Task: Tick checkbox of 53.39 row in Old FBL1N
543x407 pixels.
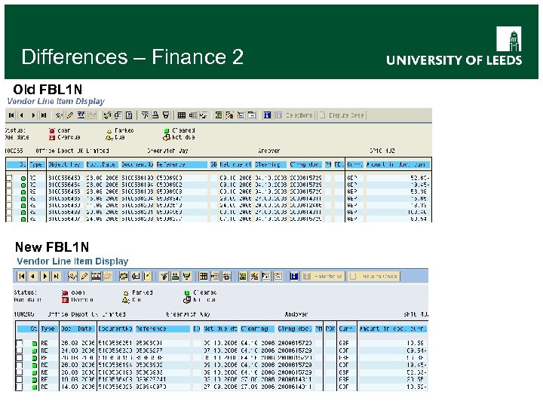Action: point(9,191)
